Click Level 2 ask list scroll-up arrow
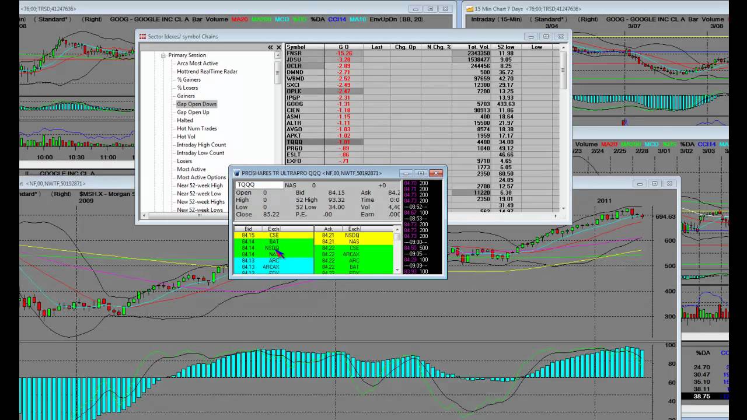747x420 pixels. [x=397, y=229]
